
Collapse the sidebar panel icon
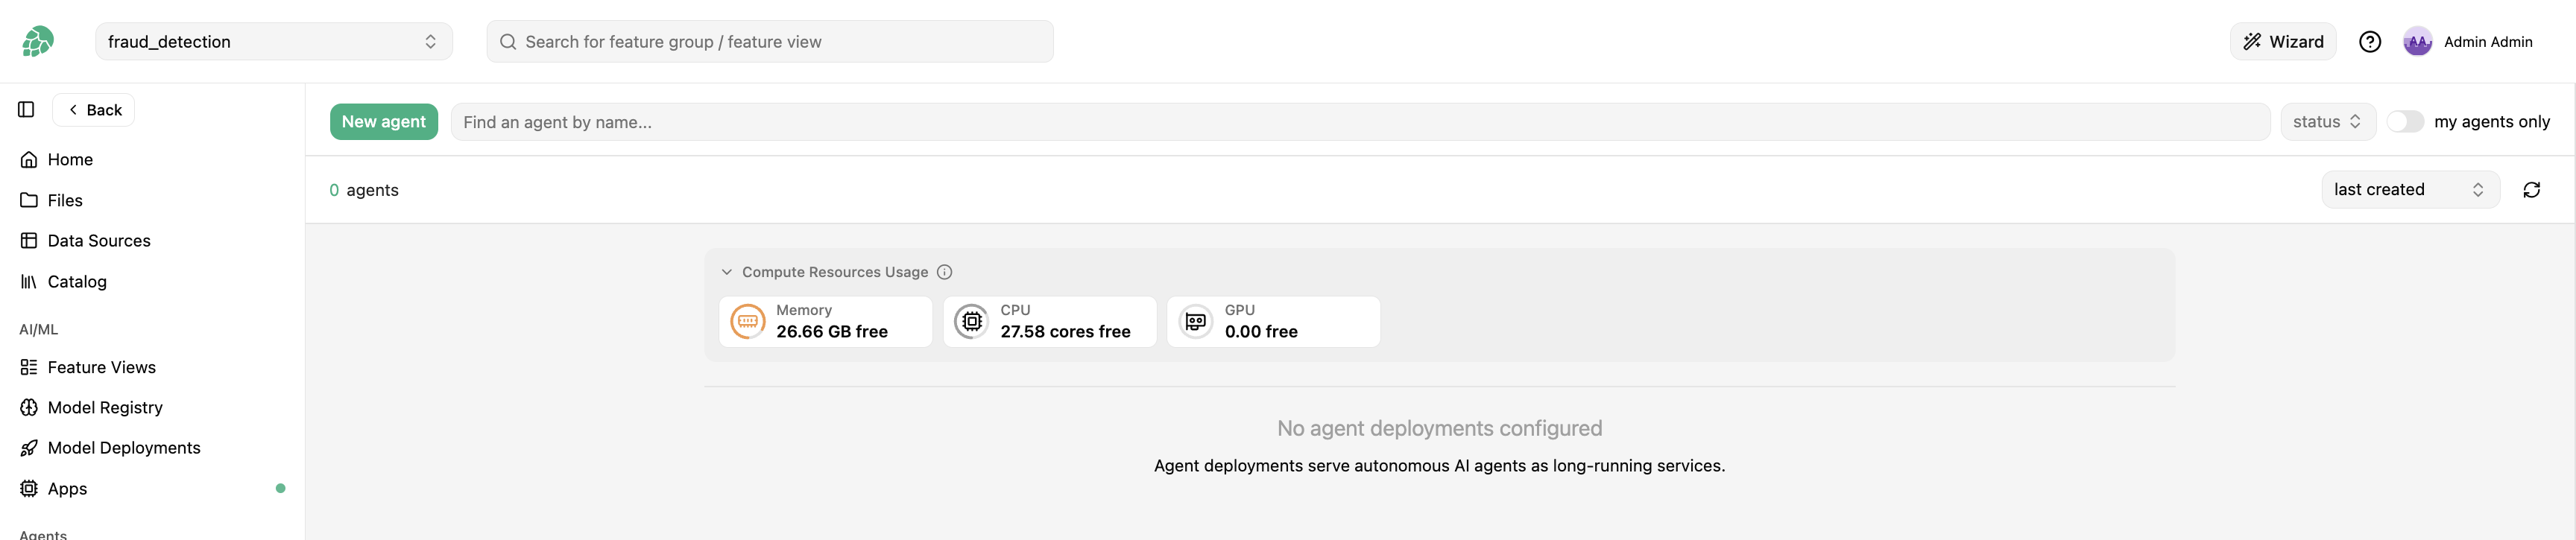[27, 109]
